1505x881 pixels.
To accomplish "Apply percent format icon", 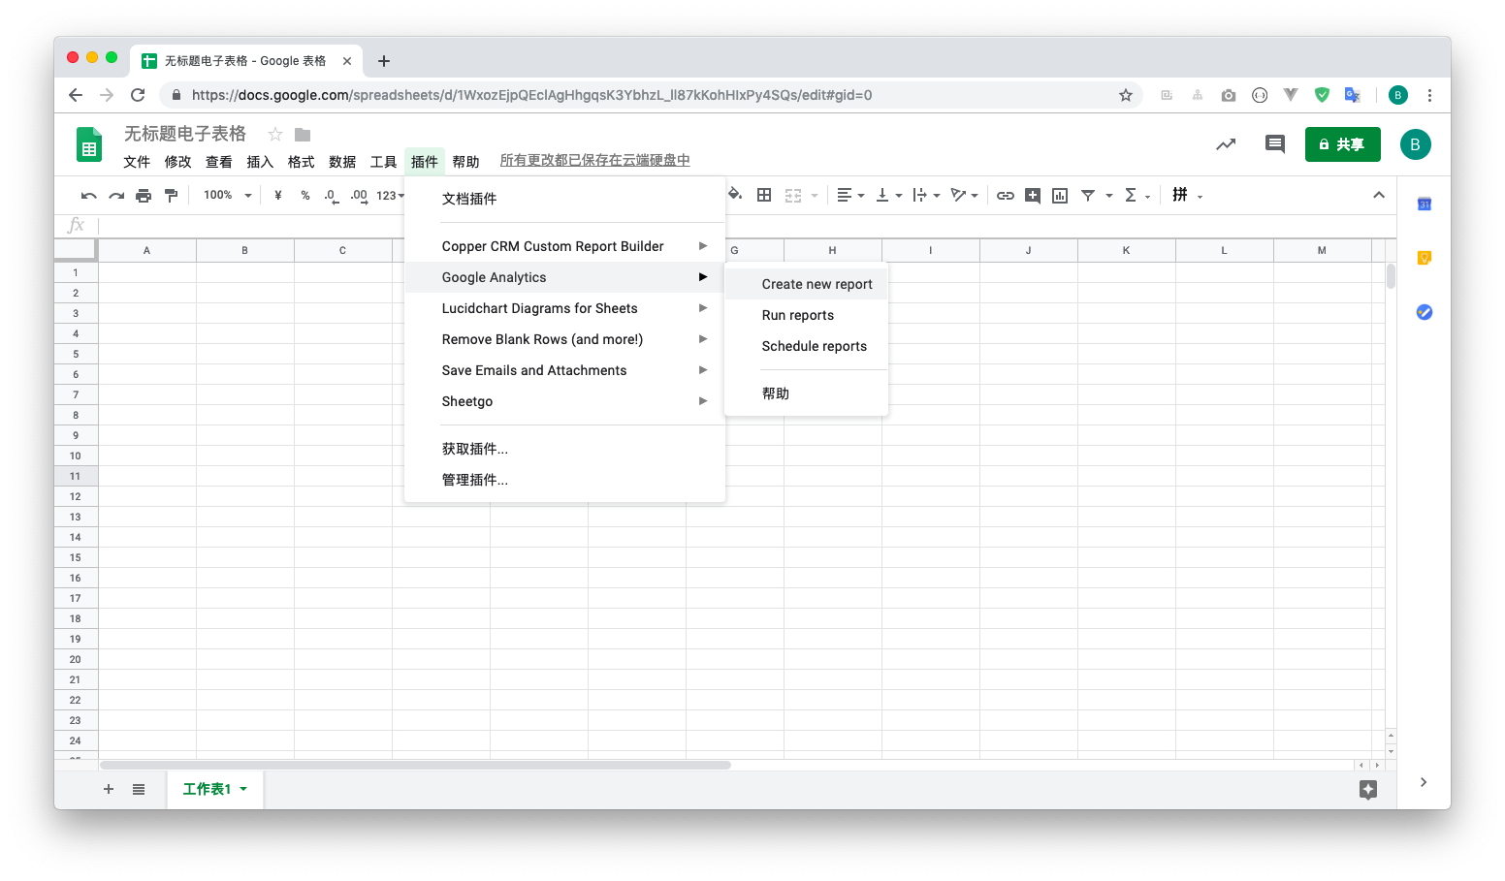I will click(x=305, y=196).
